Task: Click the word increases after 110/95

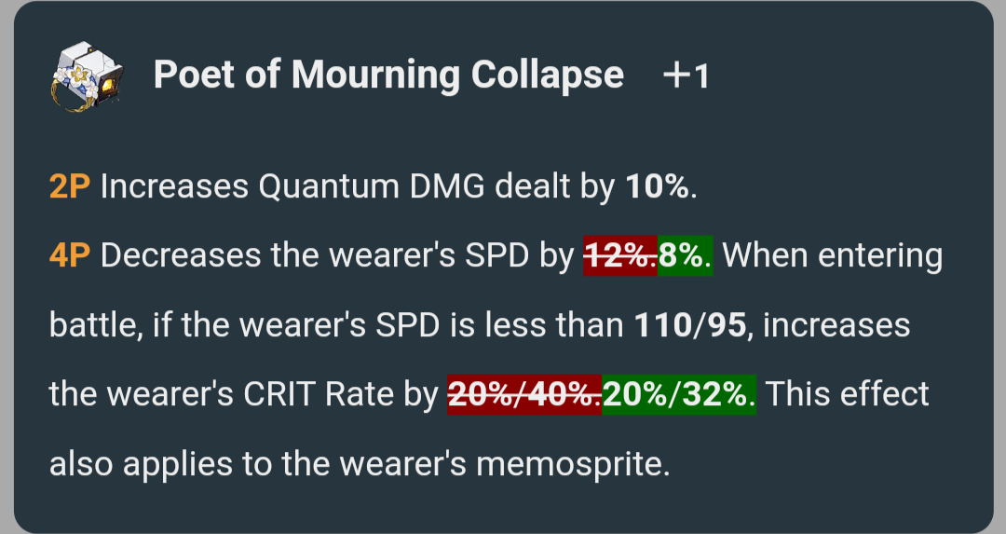Action: pyautogui.click(x=836, y=325)
